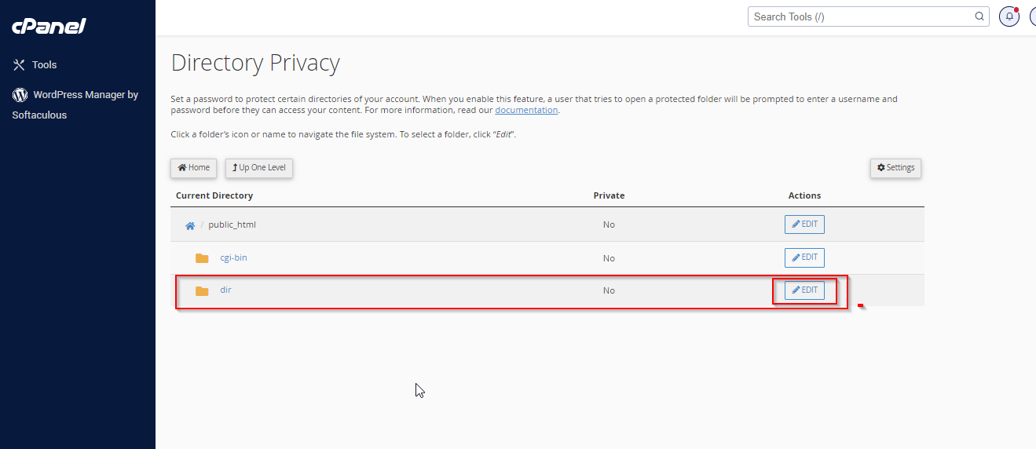Open the dir folder icon
This screenshot has height=449, width=1036.
click(202, 291)
